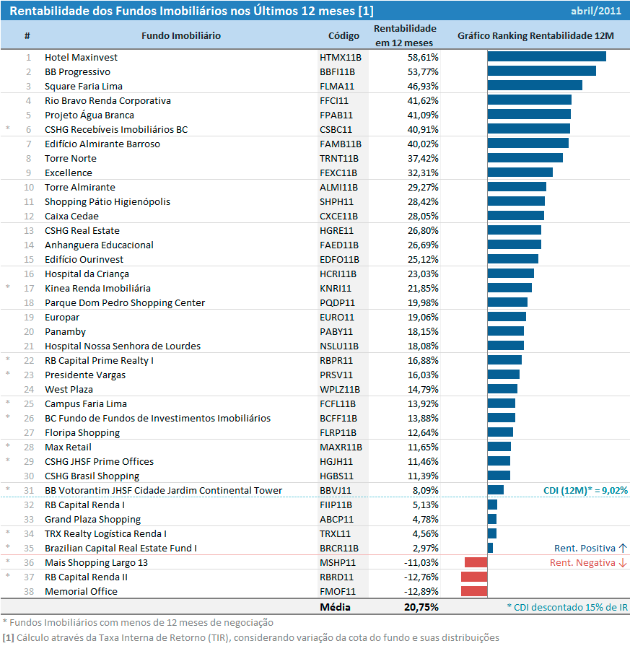This screenshot has height=646, width=630.
Task: Click the asterisk marker beside row 6
Action: (8, 129)
